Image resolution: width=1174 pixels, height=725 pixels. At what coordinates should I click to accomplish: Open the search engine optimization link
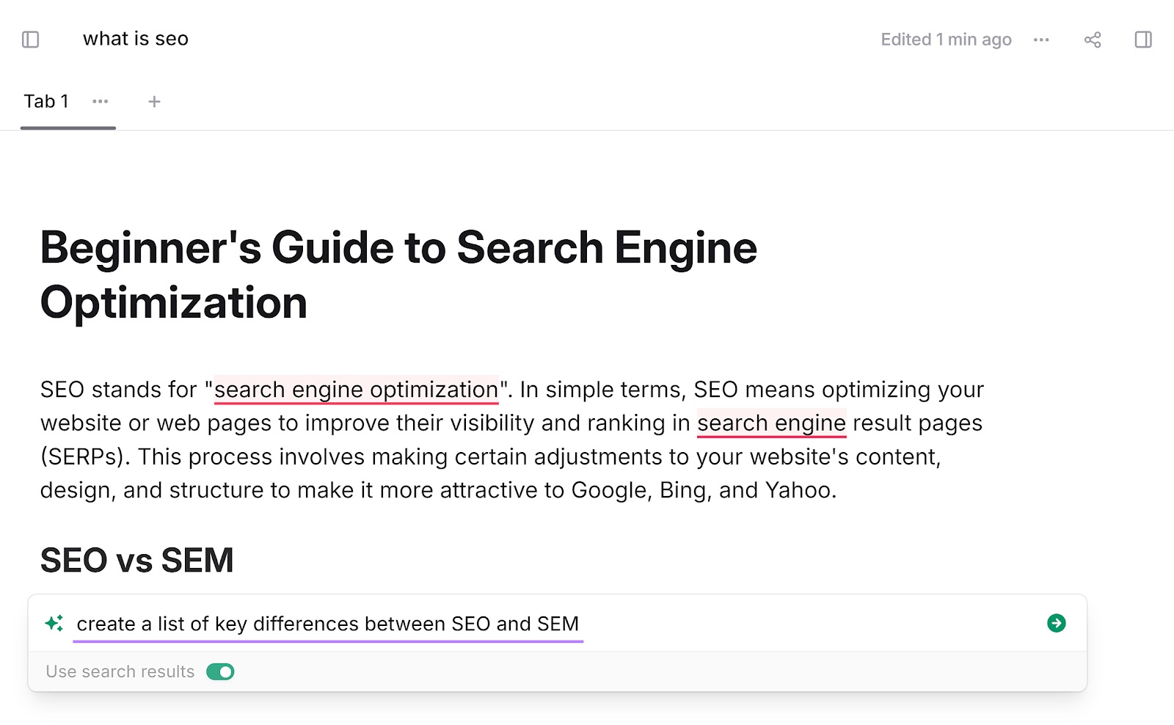coord(355,390)
